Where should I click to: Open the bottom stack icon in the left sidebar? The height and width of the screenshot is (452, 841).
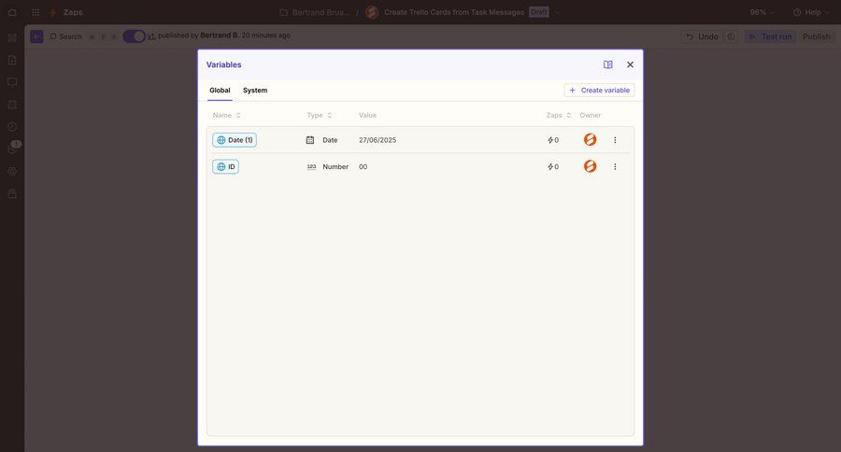click(x=12, y=193)
